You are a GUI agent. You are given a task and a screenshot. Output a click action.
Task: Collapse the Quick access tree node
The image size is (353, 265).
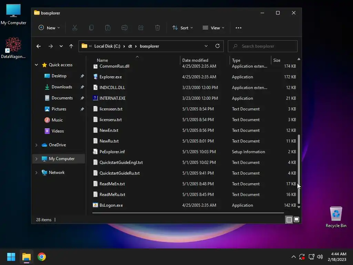37,65
